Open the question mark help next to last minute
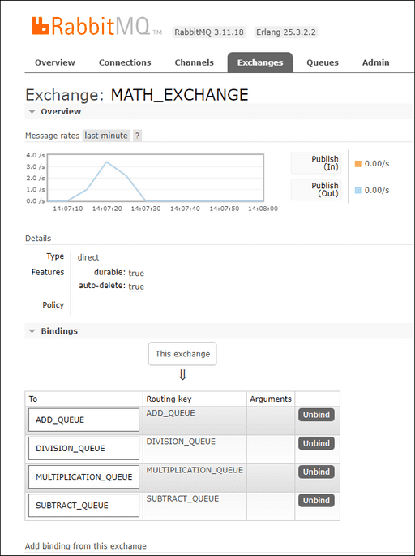Screen dimensions: 415x556 (x=138, y=136)
